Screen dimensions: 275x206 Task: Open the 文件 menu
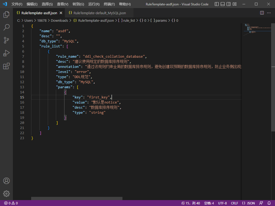[17, 4]
